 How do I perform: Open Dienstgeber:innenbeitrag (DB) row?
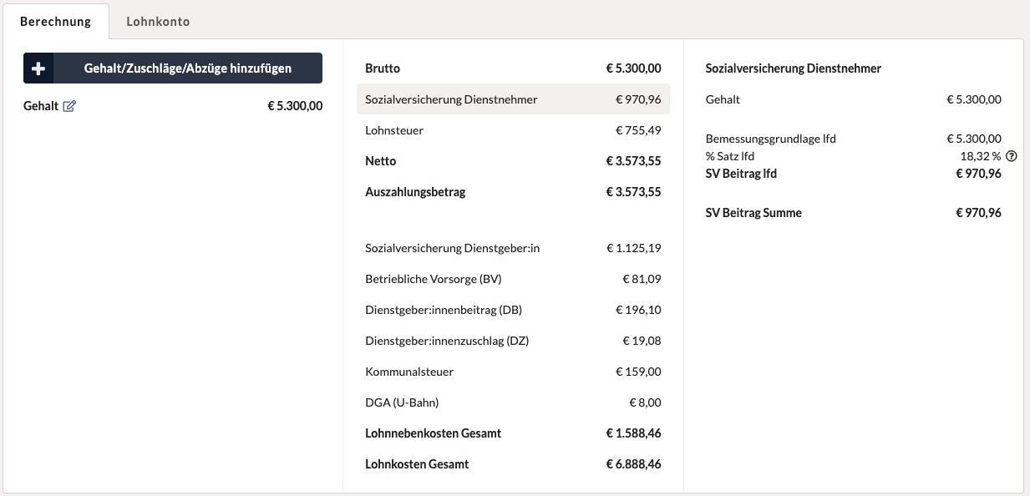(513, 310)
